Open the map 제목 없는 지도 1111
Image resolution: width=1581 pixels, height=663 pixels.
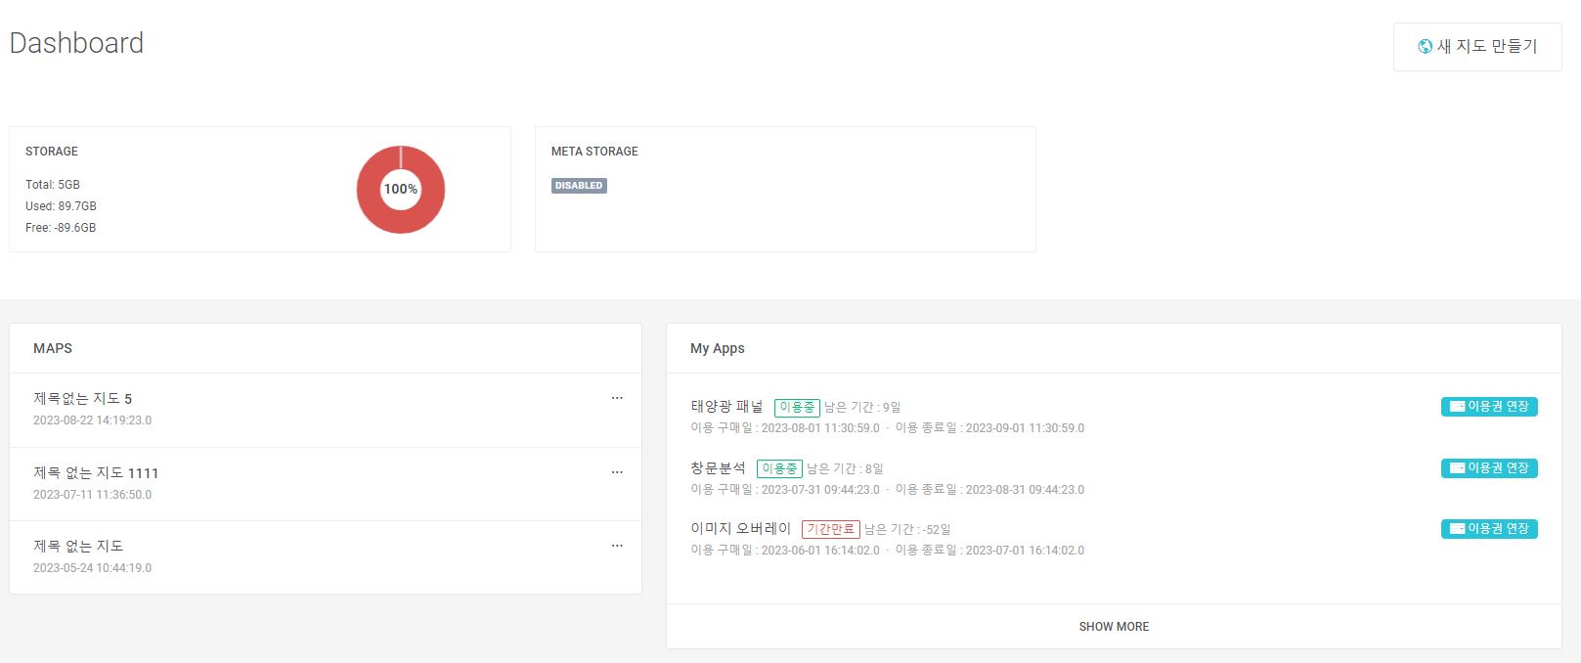tap(96, 473)
